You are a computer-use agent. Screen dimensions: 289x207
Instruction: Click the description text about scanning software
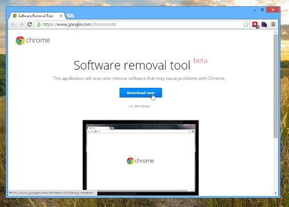139,78
